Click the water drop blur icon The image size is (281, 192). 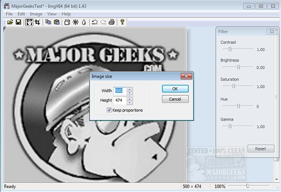[84, 22]
